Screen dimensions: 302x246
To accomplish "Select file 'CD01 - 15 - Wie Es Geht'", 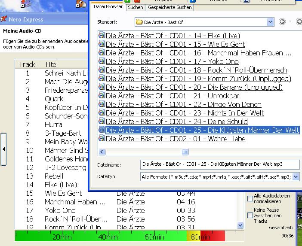I will point(175,44).
